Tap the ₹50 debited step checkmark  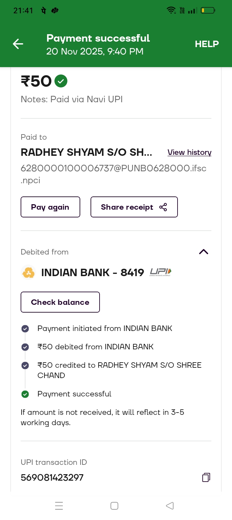tap(25, 347)
